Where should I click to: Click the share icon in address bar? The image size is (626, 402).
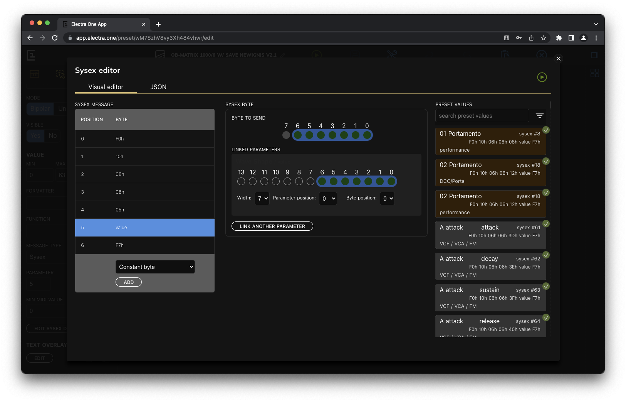pyautogui.click(x=531, y=38)
